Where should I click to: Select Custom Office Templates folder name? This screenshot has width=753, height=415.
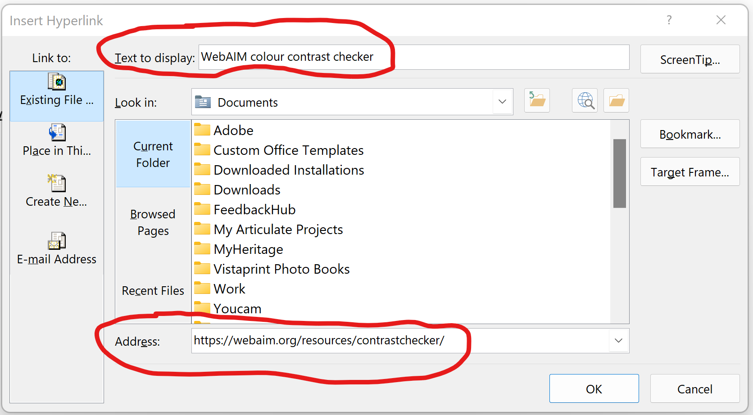click(289, 150)
